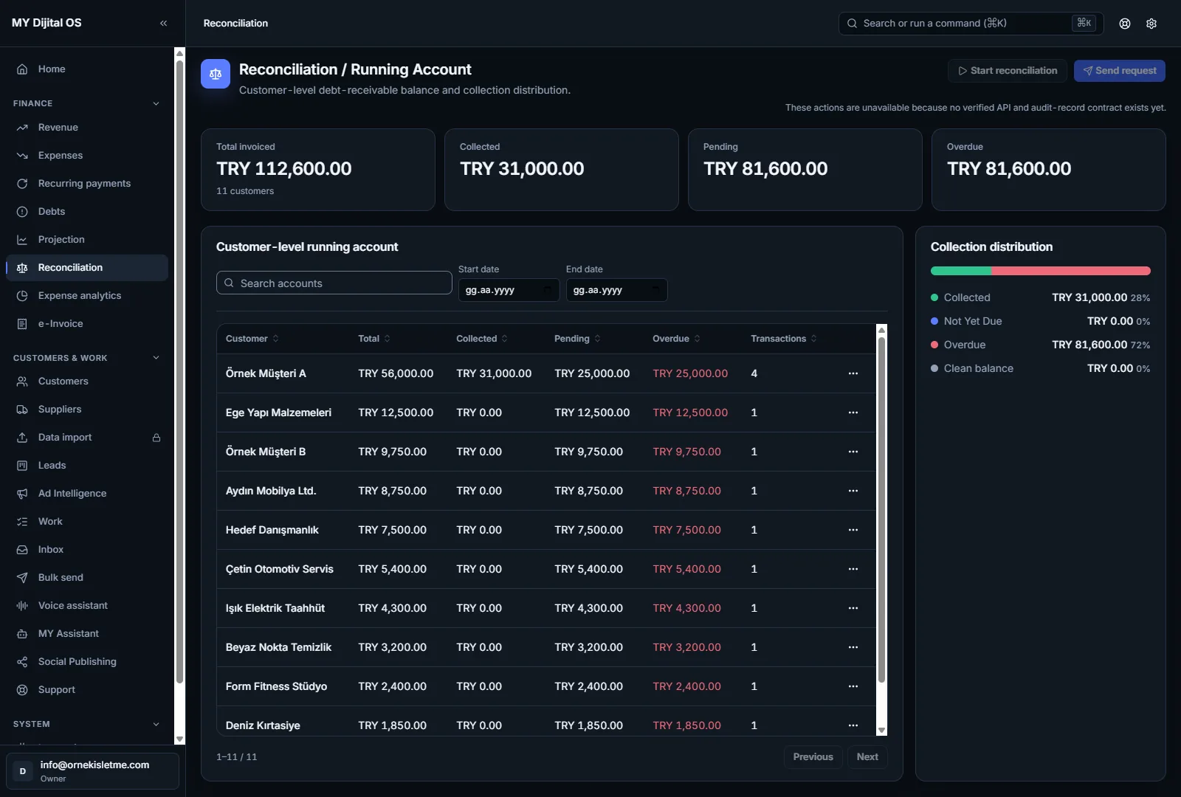Open row actions menu for Örnek Müşteri A
The image size is (1181, 797).
[x=853, y=373]
